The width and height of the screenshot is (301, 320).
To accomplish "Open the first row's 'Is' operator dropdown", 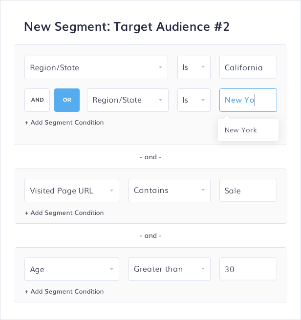I will coord(193,67).
